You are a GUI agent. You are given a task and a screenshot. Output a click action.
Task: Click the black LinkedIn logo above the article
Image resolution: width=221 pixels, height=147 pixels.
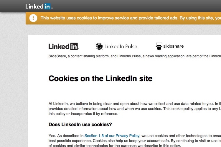click(x=64, y=46)
